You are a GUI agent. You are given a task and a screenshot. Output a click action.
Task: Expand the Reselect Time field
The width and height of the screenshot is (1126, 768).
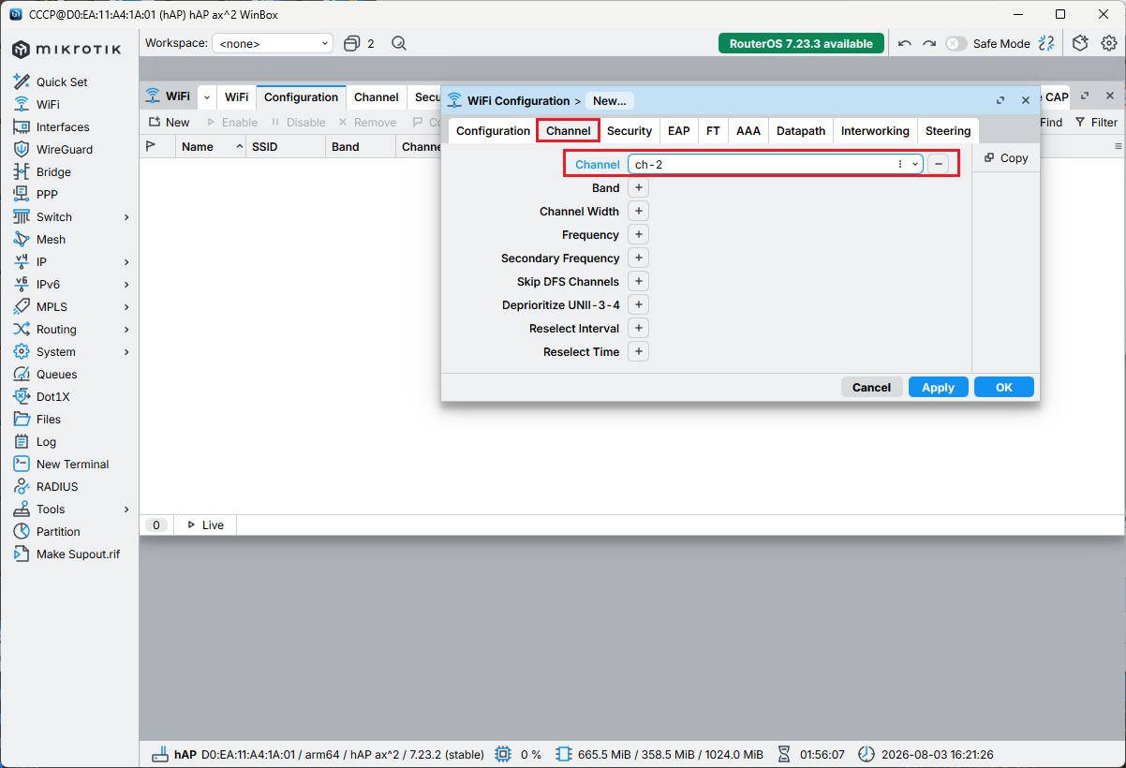[x=638, y=351]
